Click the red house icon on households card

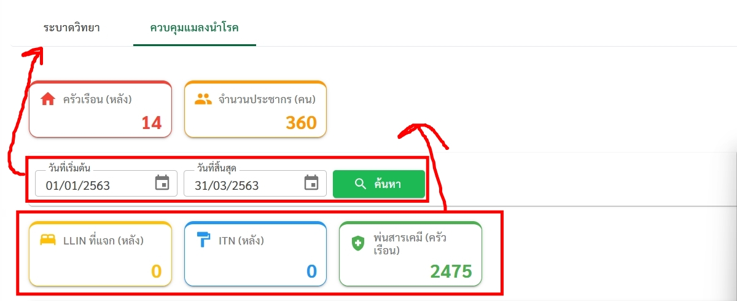tap(48, 100)
